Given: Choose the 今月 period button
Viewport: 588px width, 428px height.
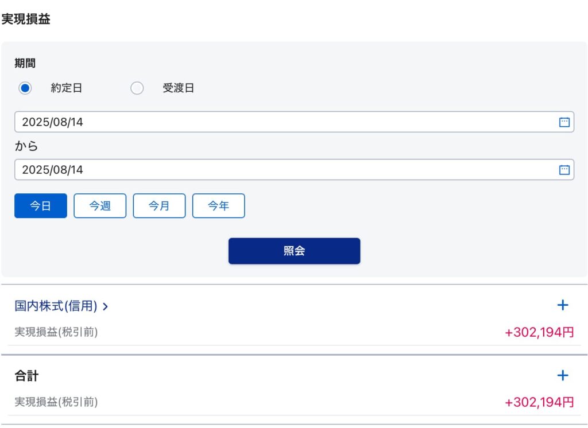Looking at the screenshot, I should tap(160, 206).
